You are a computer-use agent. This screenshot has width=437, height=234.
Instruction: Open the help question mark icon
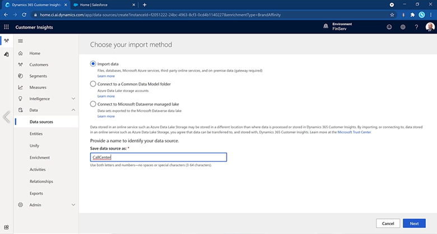coord(416,27)
